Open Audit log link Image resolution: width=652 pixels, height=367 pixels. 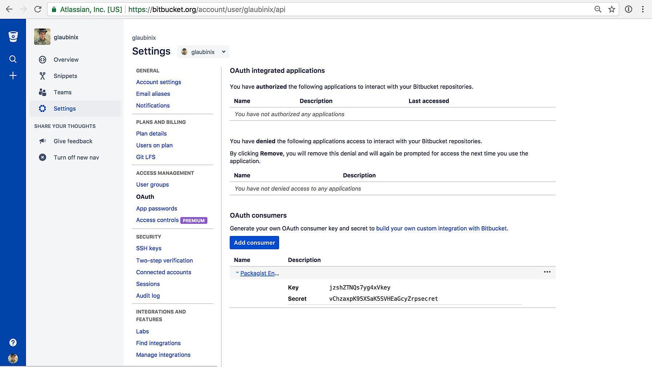[x=148, y=296]
